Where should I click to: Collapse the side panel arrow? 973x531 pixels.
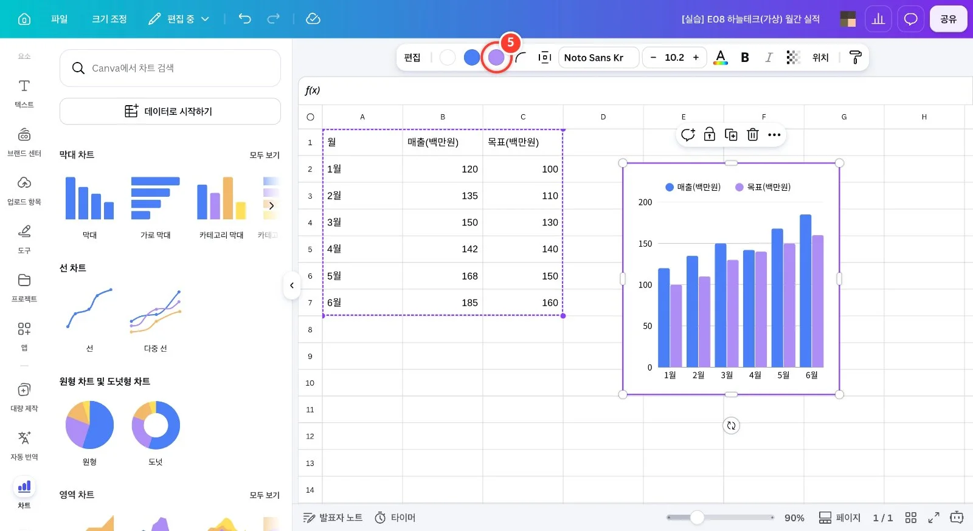coord(292,285)
